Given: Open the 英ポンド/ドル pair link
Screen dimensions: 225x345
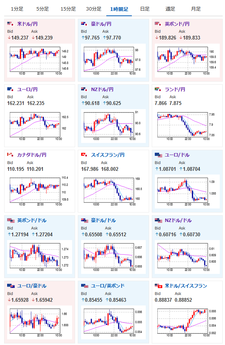Looking at the screenshot, I should (32, 220).
